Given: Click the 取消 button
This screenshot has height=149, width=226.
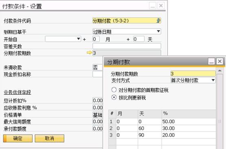Looking at the screenshot, I should (x=49, y=138).
